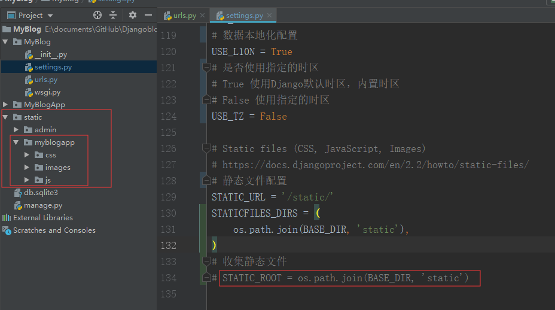Click the js folder icon

pos(39,180)
